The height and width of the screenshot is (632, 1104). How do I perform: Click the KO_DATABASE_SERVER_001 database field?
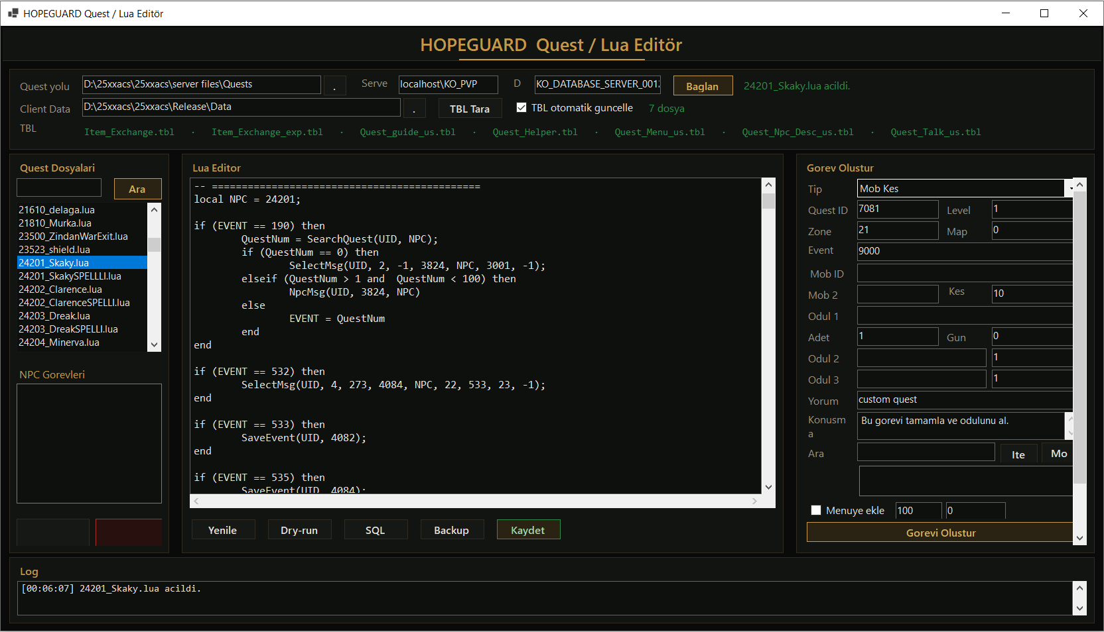click(x=598, y=84)
